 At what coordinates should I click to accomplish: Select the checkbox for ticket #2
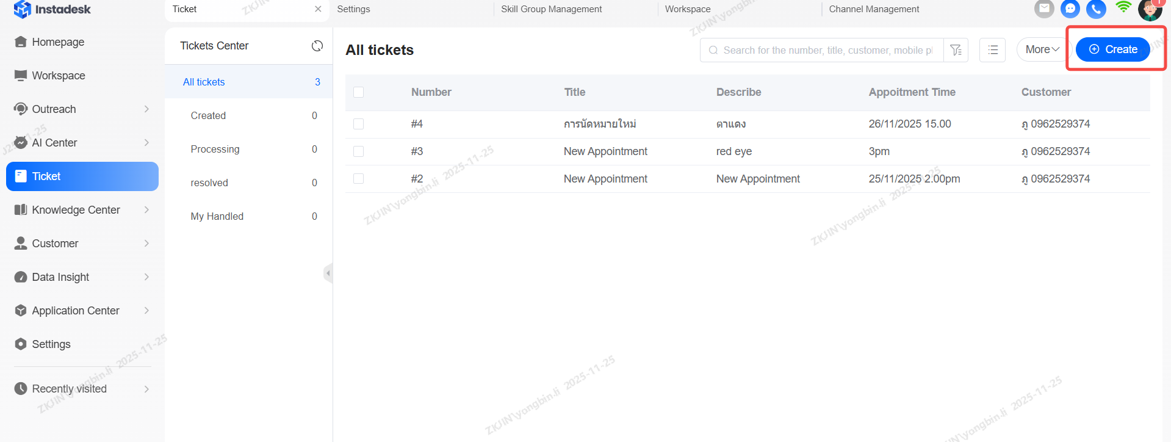tap(358, 179)
